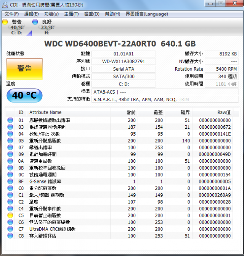Click the blue status icon for attribute C6
Image resolution: width=244 pixels, height=256 pixels.
pyautogui.click(x=10, y=222)
